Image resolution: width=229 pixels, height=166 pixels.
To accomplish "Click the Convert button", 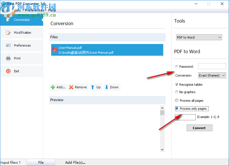I will click(x=199, y=128).
